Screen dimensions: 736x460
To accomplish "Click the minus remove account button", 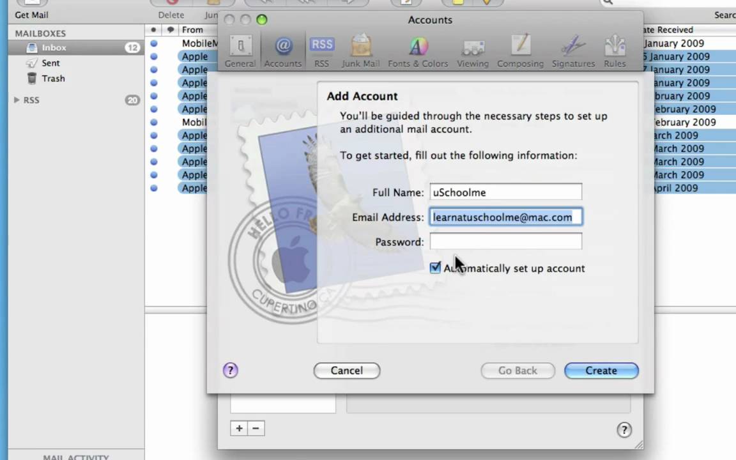I will 256,428.
